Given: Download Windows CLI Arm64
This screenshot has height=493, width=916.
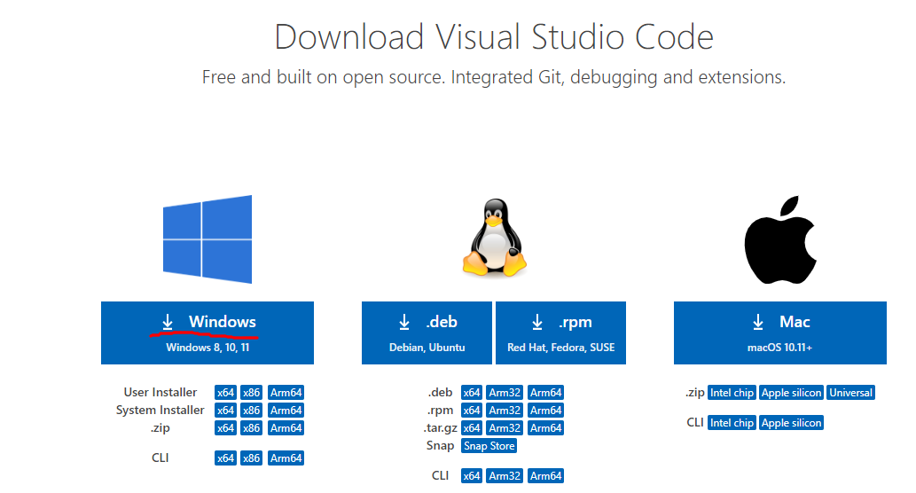Looking at the screenshot, I should click(286, 458).
